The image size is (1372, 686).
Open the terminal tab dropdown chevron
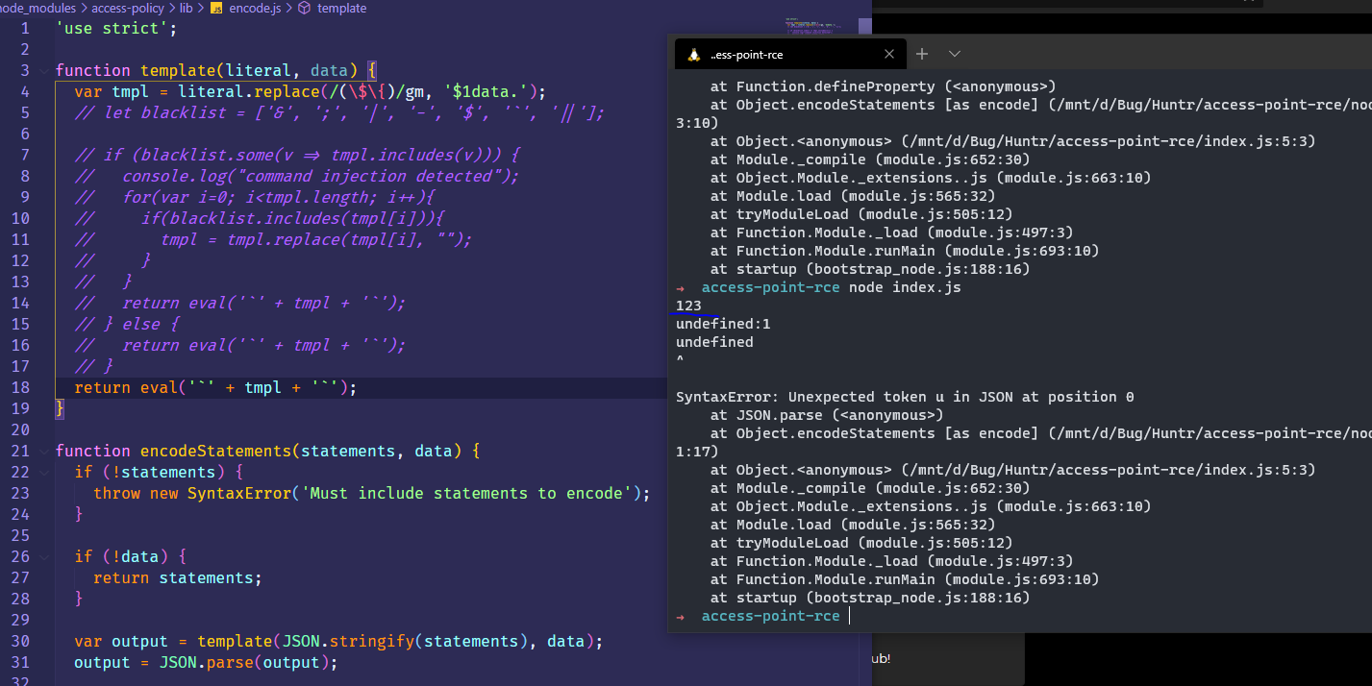tap(953, 54)
